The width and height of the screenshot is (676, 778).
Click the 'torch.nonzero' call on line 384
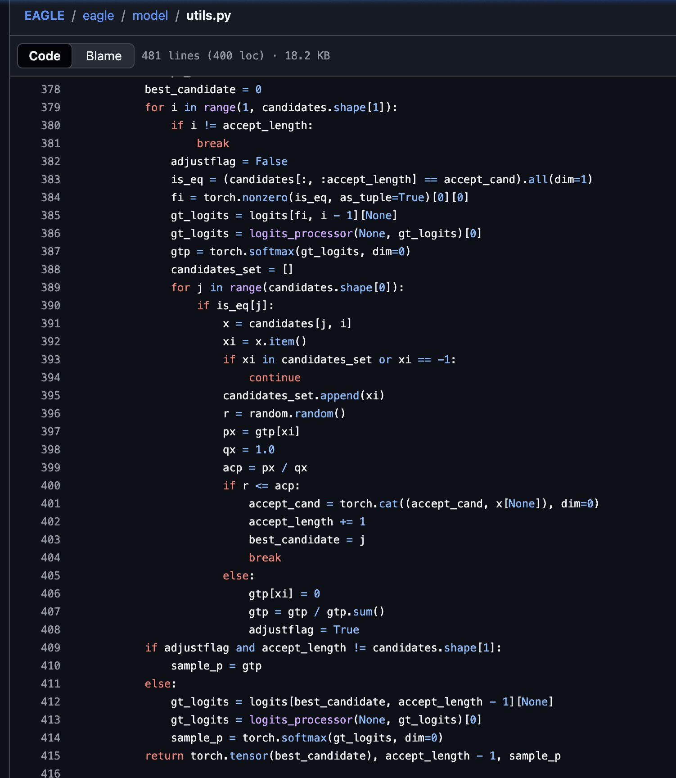pos(245,198)
